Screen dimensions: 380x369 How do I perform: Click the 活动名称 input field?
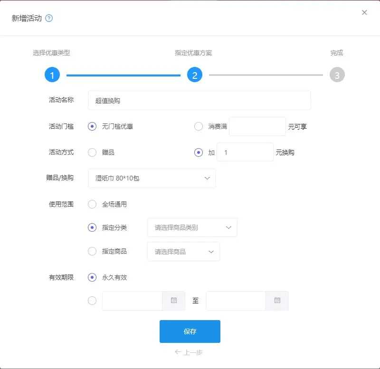tap(199, 101)
